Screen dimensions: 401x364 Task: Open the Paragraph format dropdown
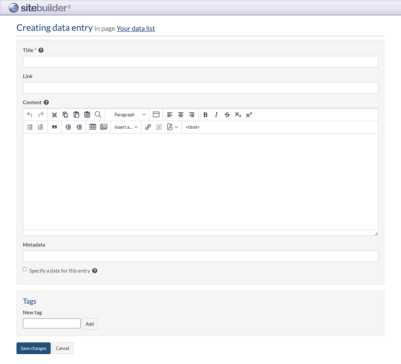coord(130,115)
